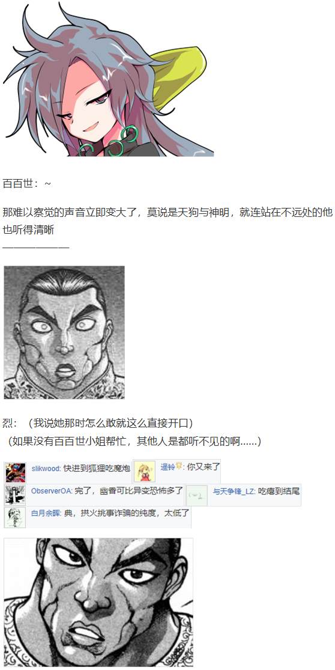Open 白月余晖's avatar icon
Viewport: 335px width, 670px height.
click(16, 517)
